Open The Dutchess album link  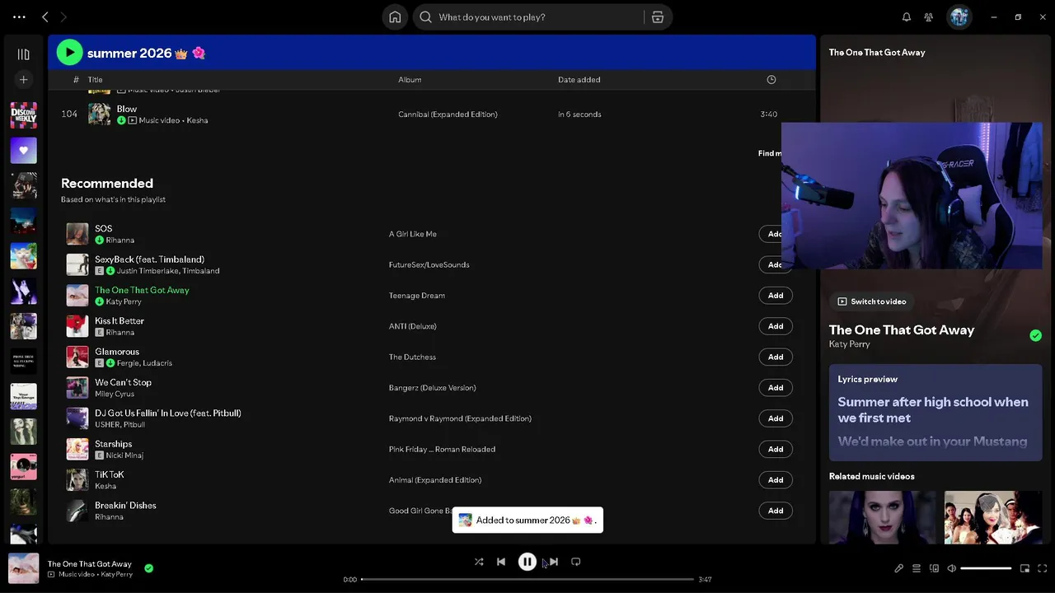click(412, 357)
